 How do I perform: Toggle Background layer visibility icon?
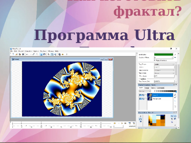141,99
